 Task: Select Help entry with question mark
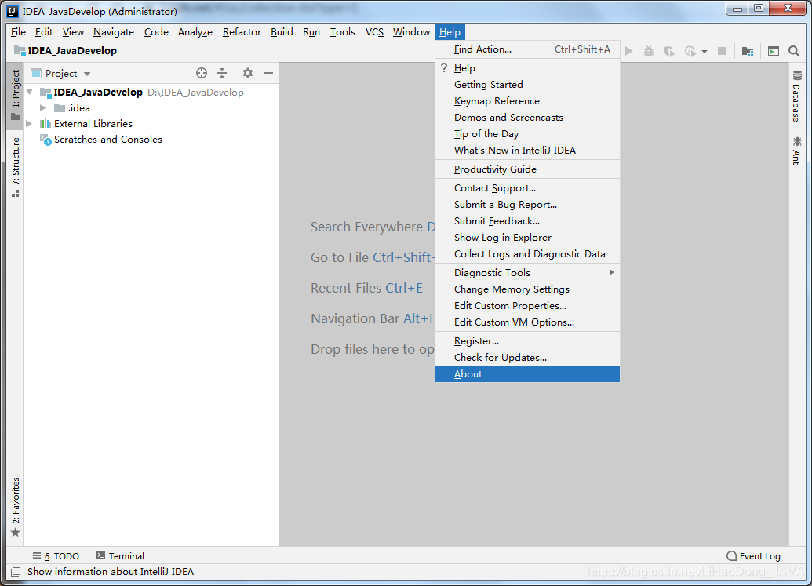coord(527,67)
